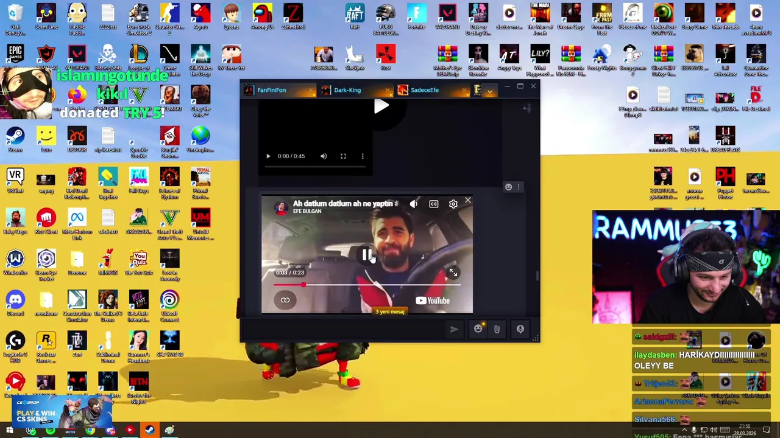Expand the chat tabs overflow dropdown

coord(489,91)
